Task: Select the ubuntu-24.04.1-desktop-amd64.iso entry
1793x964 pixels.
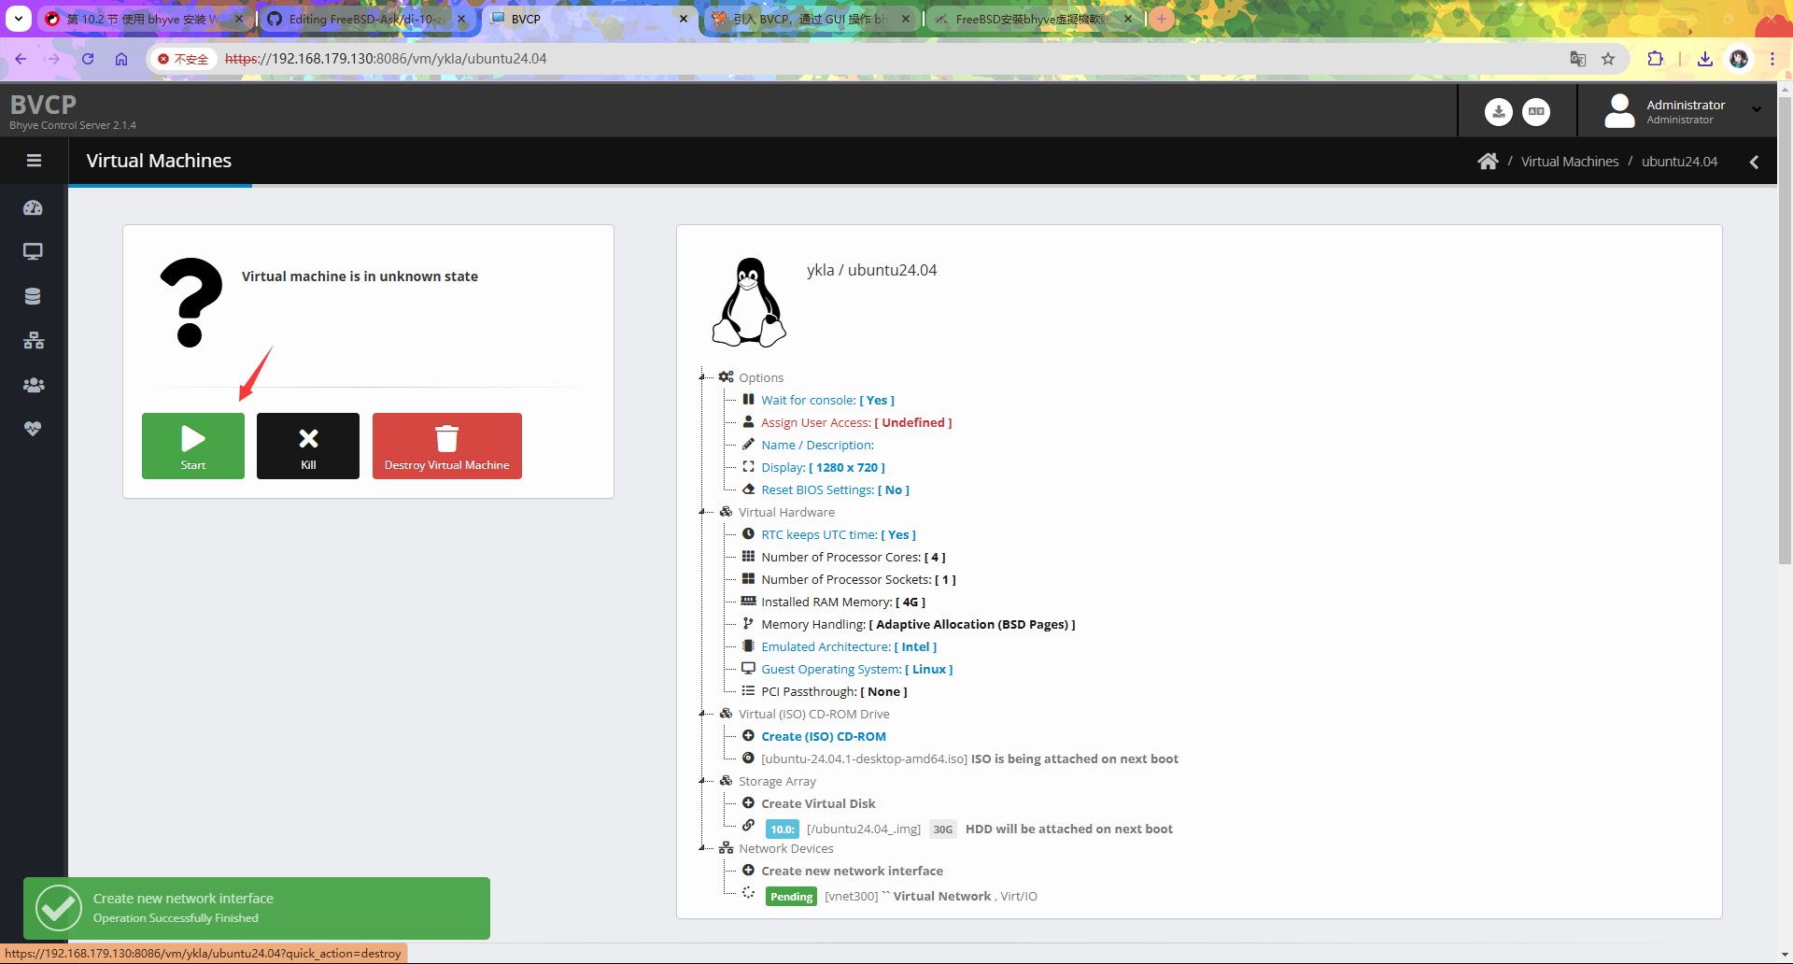Action: (969, 758)
